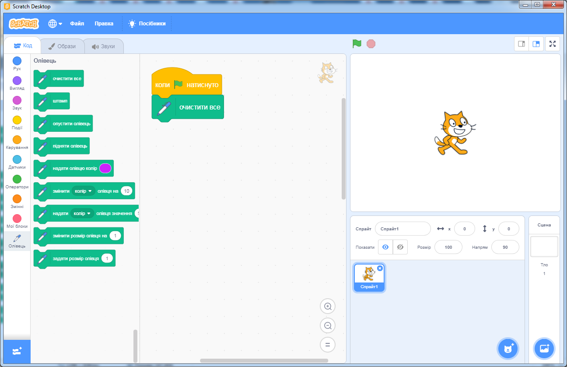Viewport: 567px width, 367px height.
Task: Click the Розмір size field
Action: [x=448, y=247]
